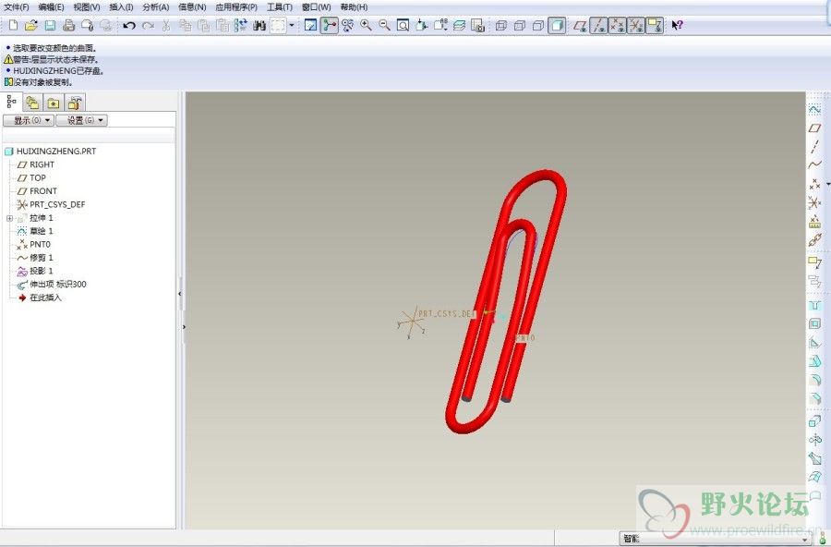Open the datum point flyout arrow
Image resolution: width=831 pixels, height=547 pixels.
pyautogui.click(x=828, y=184)
